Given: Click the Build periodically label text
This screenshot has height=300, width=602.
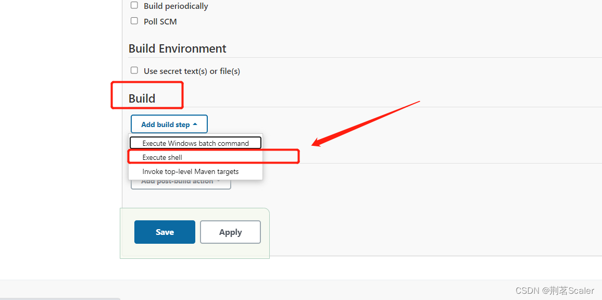Looking at the screenshot, I should pos(175,6).
